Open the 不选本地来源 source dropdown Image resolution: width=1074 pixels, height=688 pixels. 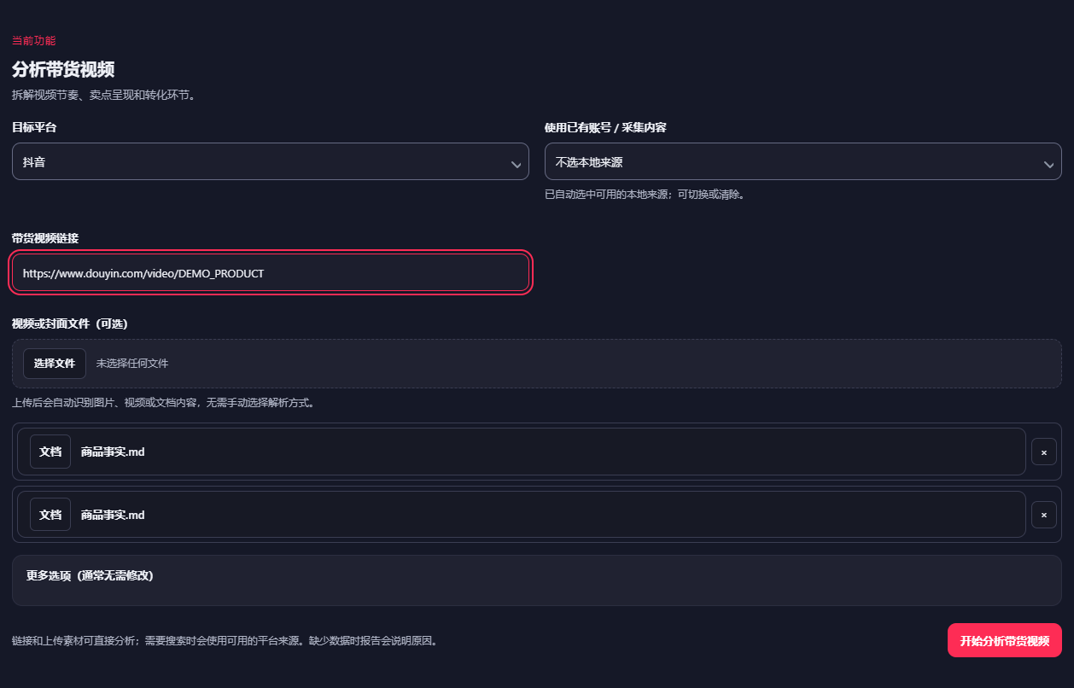point(803,161)
